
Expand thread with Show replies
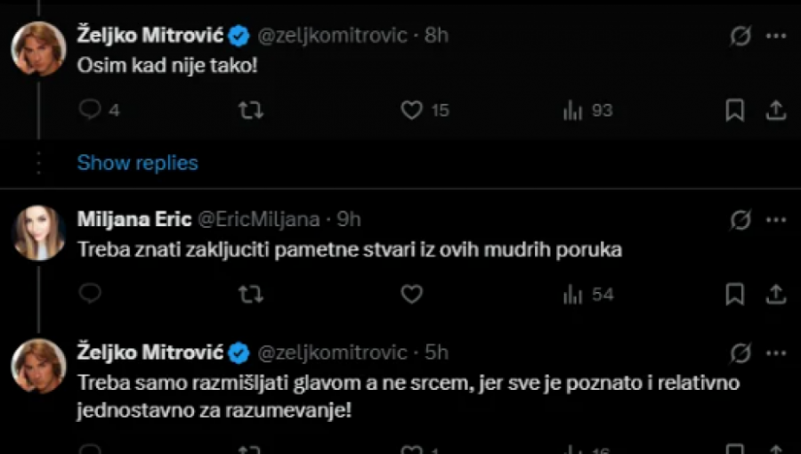[137, 163]
